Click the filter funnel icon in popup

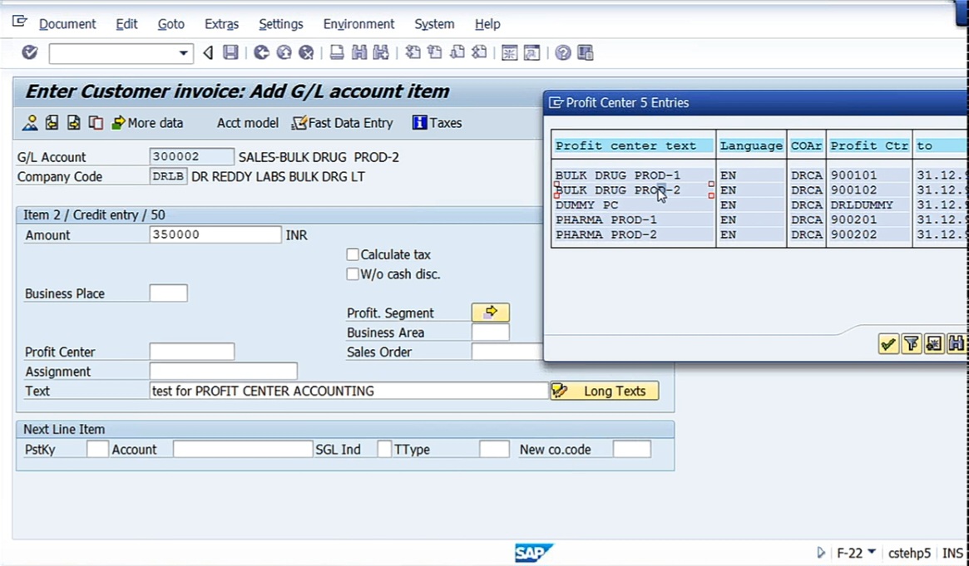911,344
